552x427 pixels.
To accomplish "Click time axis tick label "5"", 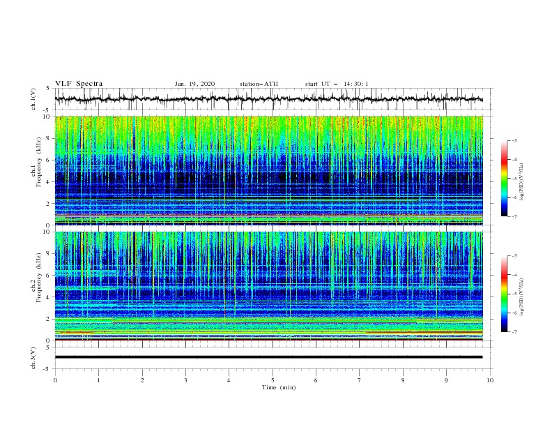I will click(x=273, y=380).
